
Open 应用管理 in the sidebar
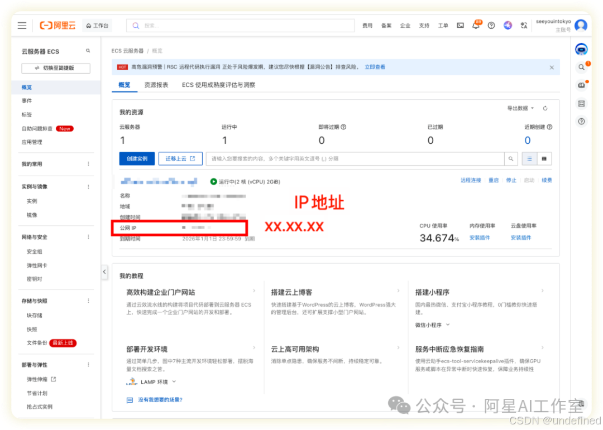pos(32,142)
